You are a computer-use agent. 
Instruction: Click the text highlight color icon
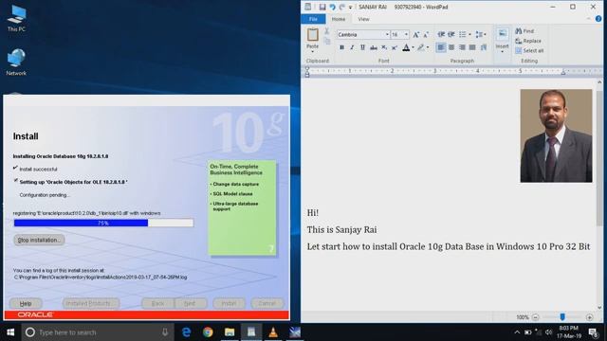(421, 47)
